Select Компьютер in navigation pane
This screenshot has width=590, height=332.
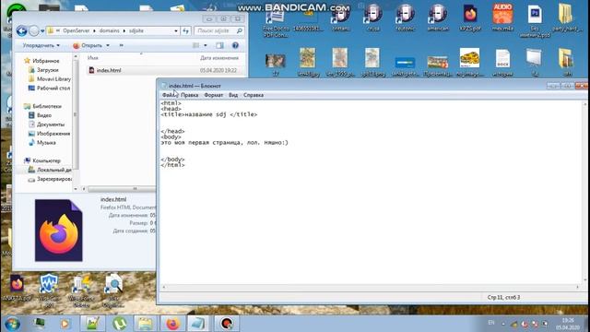coord(42,160)
